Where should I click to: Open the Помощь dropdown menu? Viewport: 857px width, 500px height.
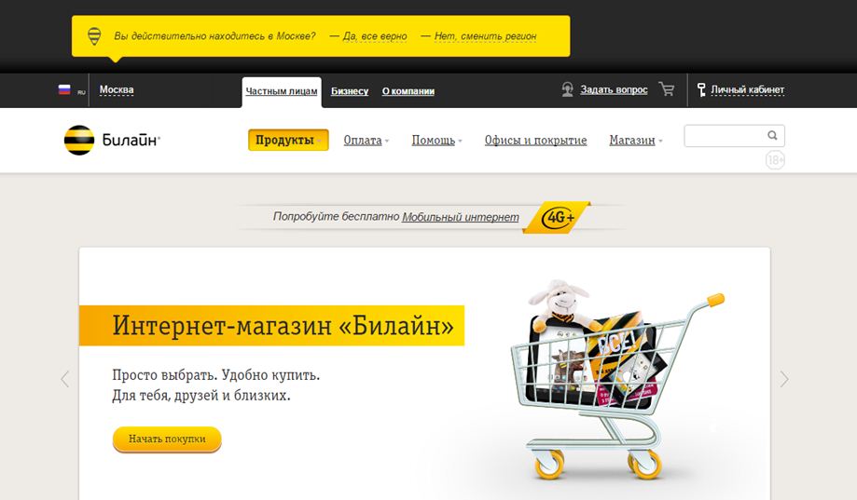click(x=436, y=141)
